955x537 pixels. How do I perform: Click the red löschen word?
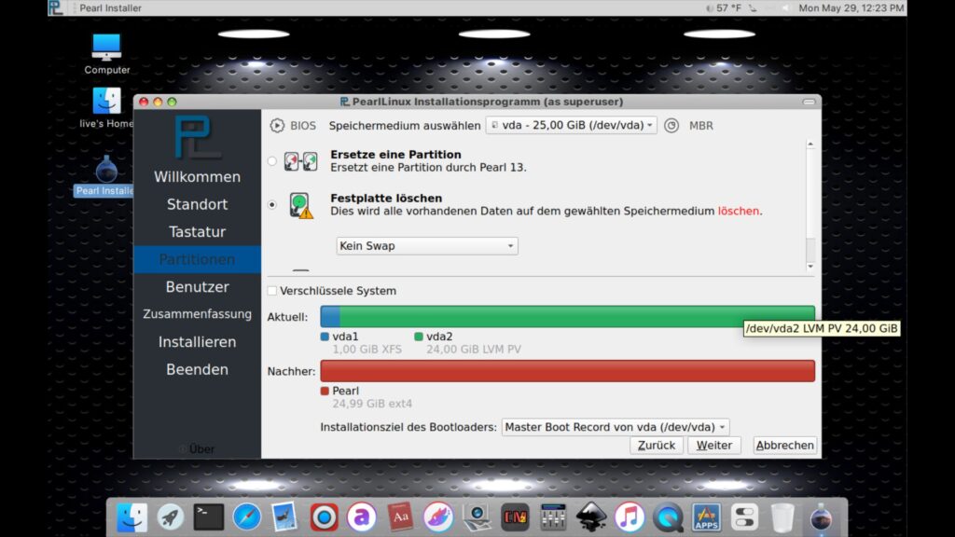click(739, 212)
